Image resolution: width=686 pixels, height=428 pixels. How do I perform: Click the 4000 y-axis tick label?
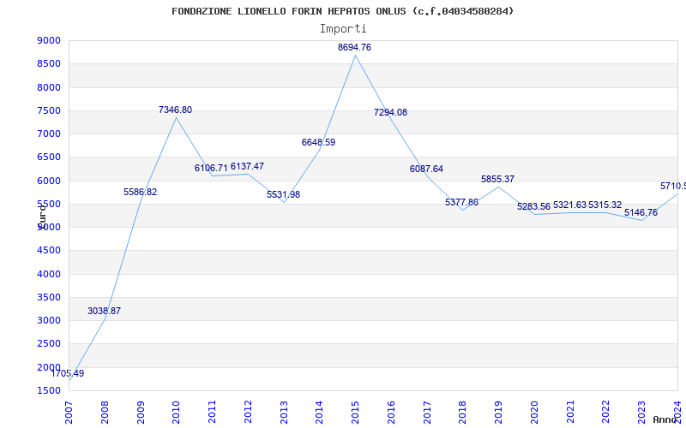(49, 274)
